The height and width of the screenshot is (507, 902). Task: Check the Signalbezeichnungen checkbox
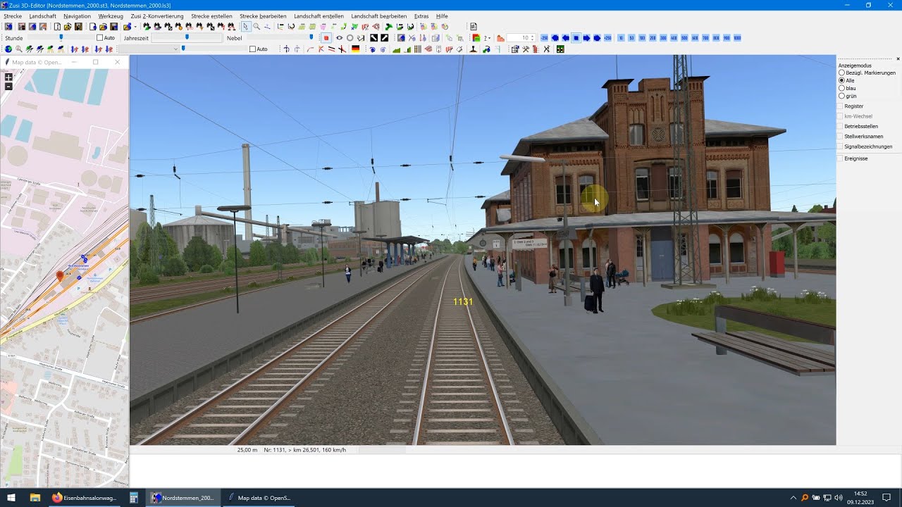coord(840,146)
